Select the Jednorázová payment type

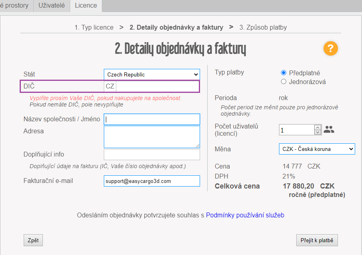[x=284, y=82]
